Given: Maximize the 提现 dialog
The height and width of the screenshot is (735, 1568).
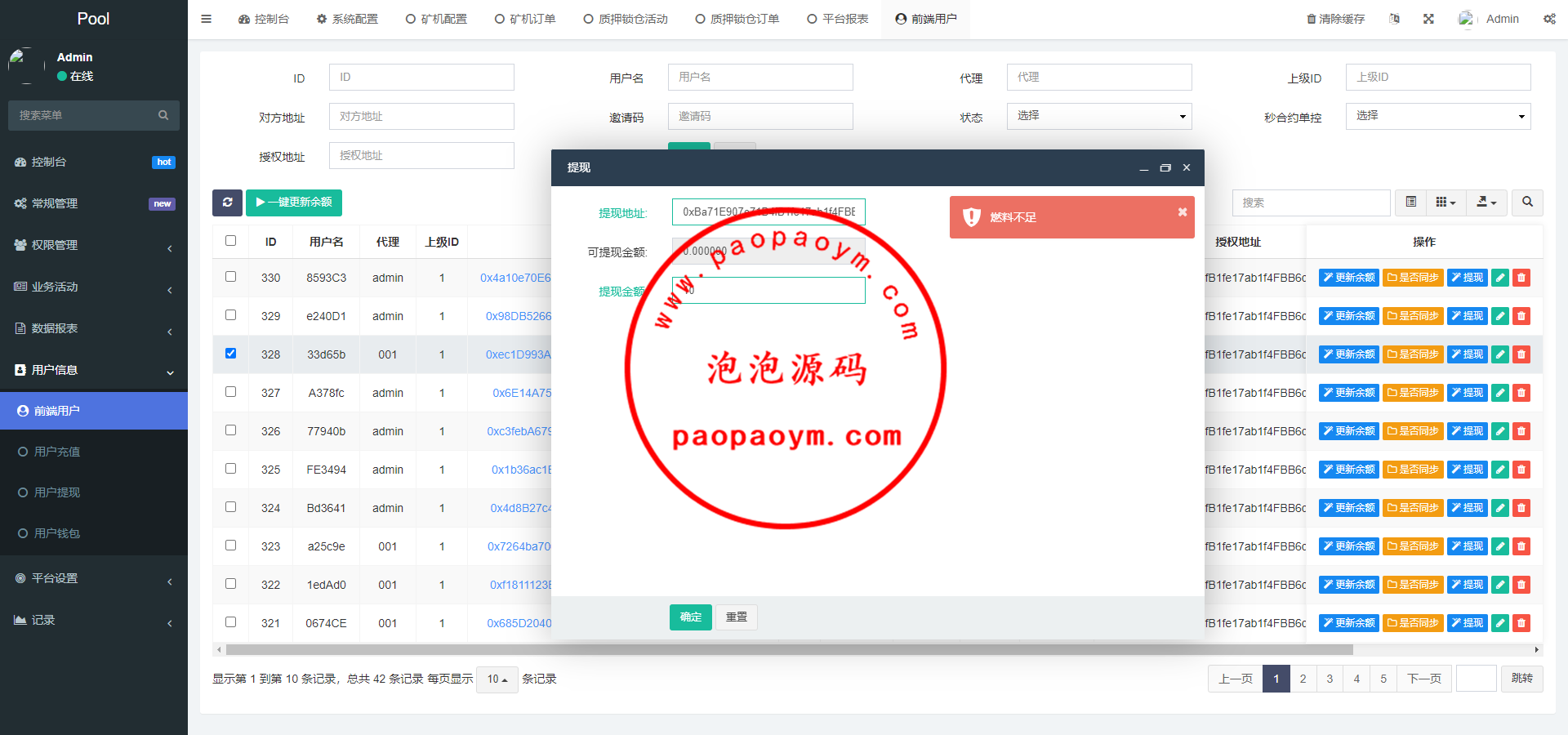Looking at the screenshot, I should 1165,167.
